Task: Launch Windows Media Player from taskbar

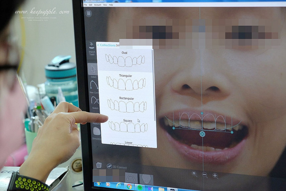Action: 108,185
